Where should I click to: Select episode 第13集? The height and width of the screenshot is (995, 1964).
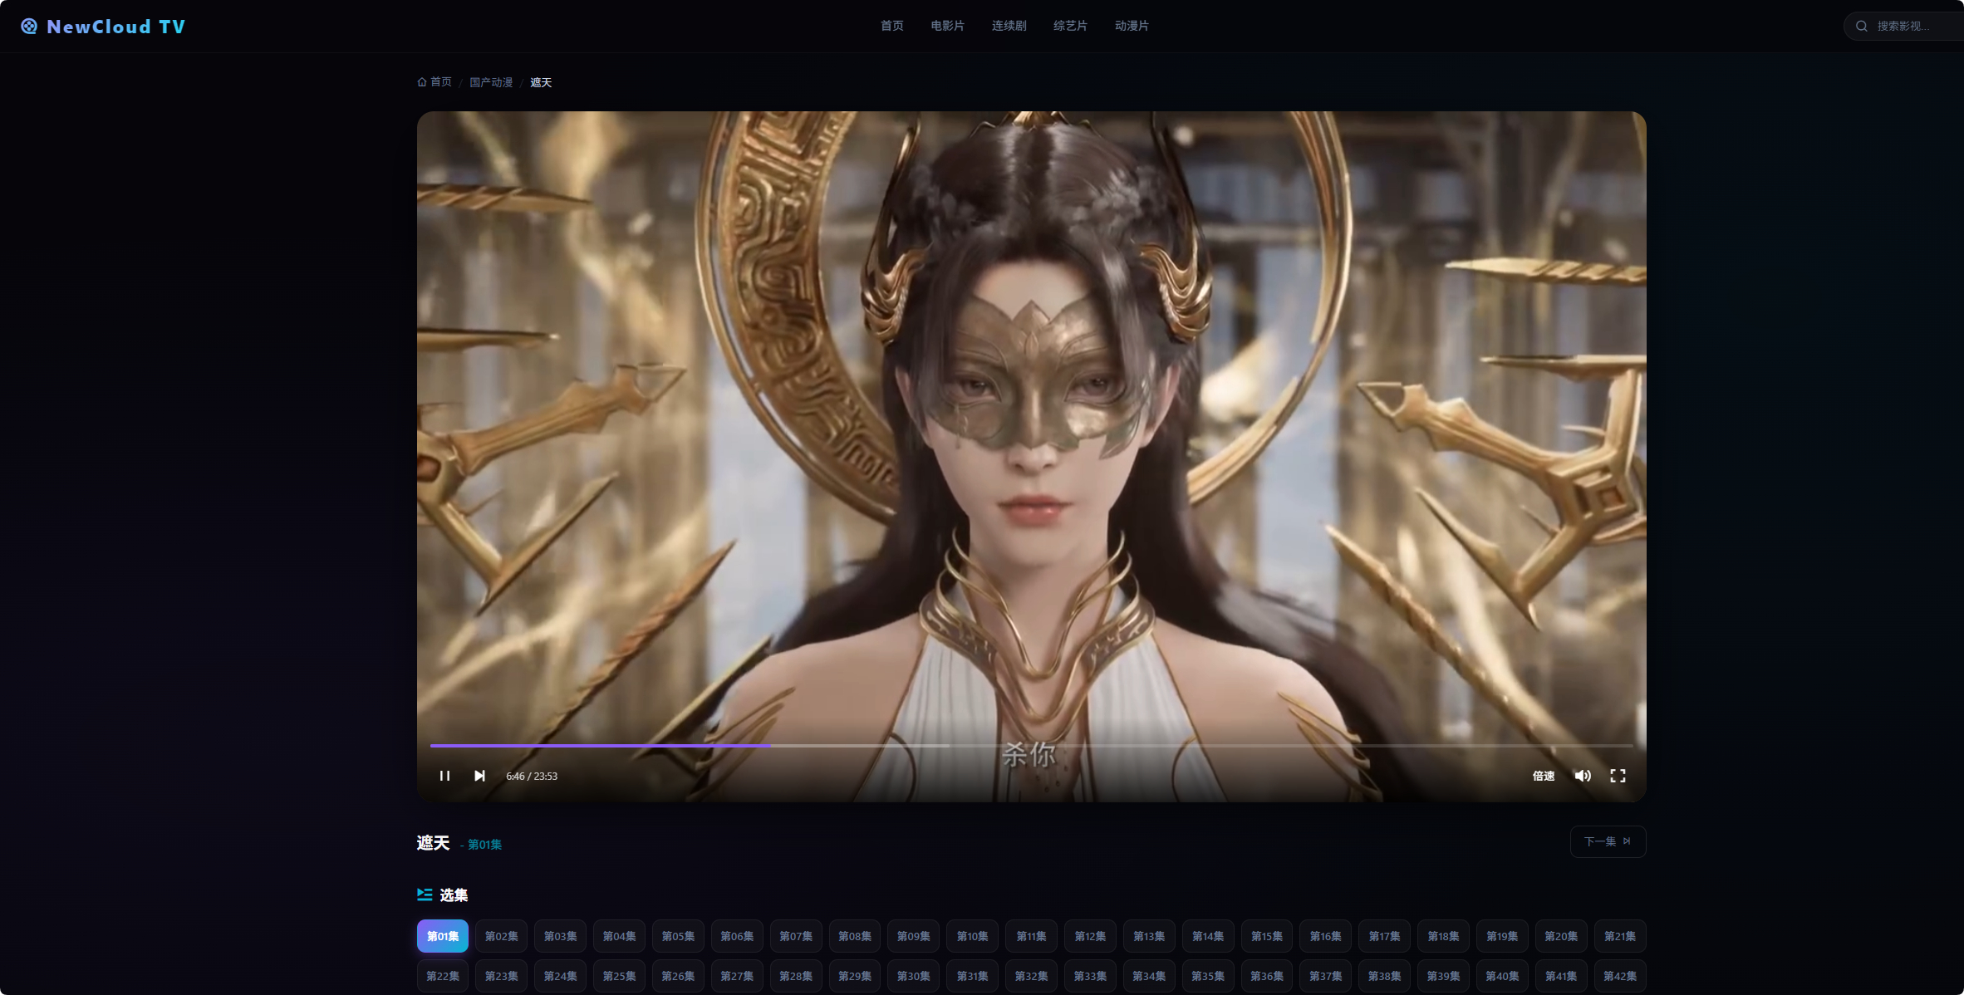coord(1149,936)
